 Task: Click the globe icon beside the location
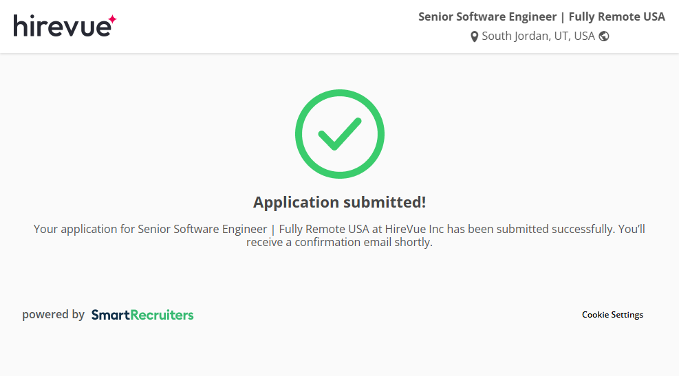pyautogui.click(x=604, y=36)
